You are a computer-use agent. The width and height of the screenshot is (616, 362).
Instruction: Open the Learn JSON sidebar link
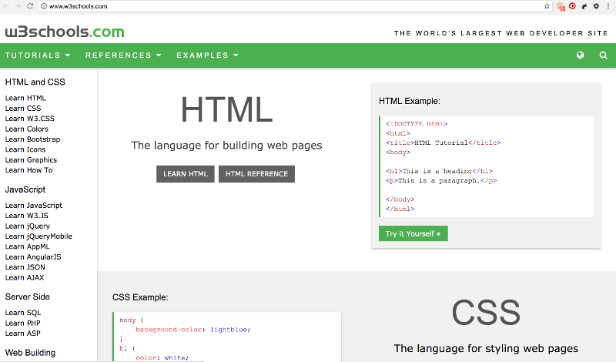click(25, 267)
